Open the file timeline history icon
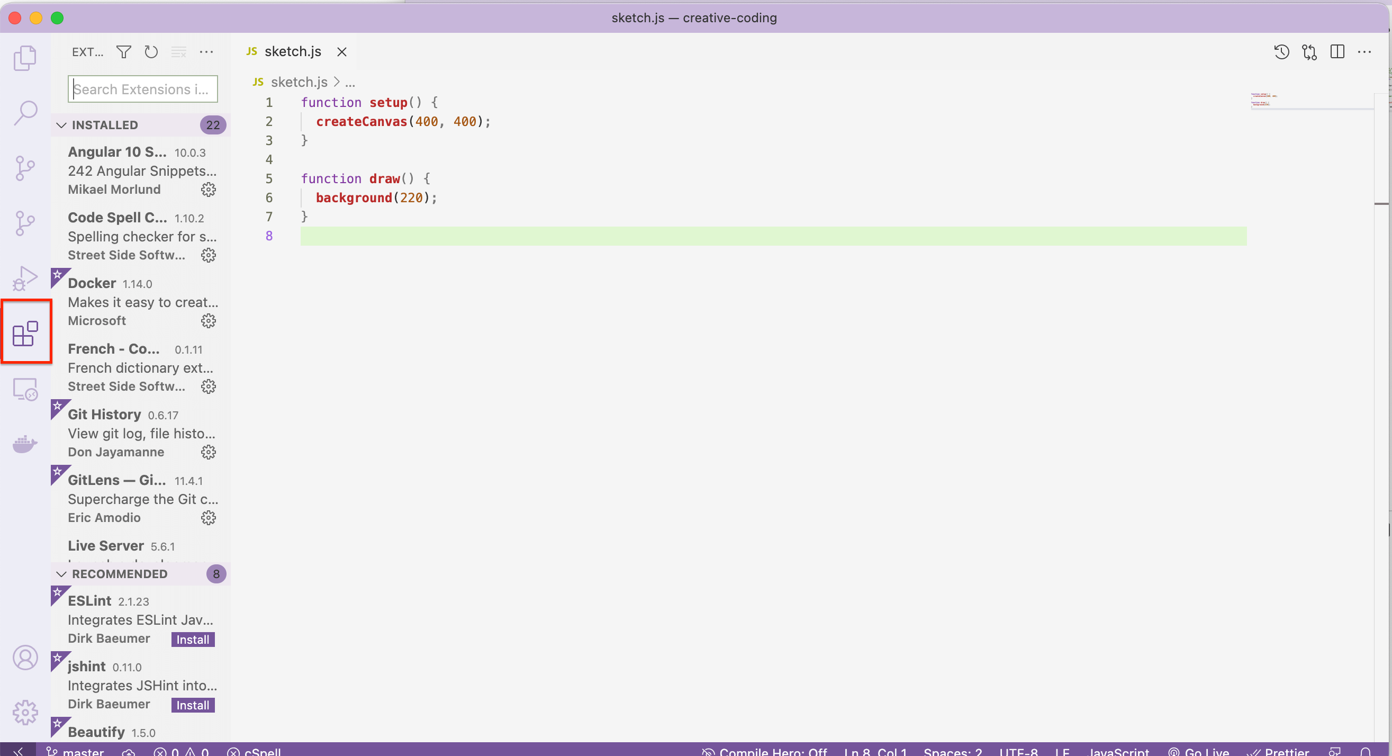Image resolution: width=1392 pixels, height=756 pixels. 1281,52
